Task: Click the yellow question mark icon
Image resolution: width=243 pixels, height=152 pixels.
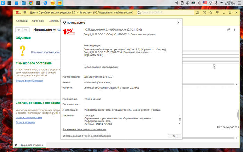Action: [23, 51]
